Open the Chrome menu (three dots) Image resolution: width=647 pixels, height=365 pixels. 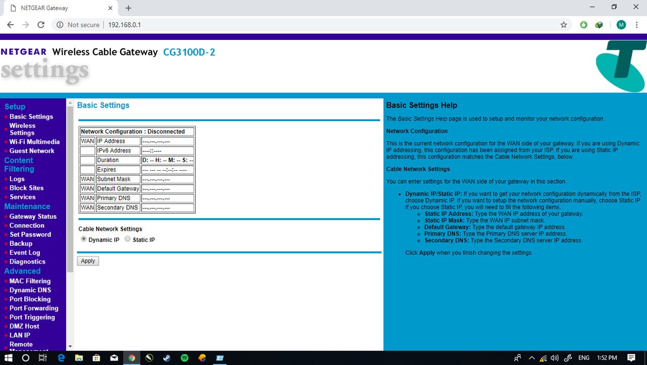[x=637, y=25]
